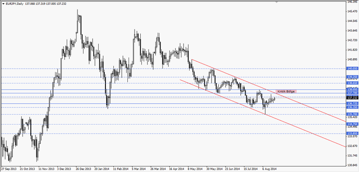
Task: Click the 131.745 price scale value
Action: 352,155
